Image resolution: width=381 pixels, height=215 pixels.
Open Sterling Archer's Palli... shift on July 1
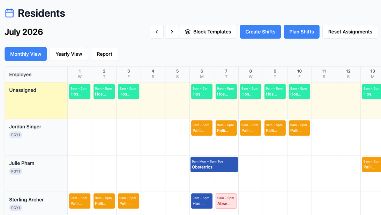pyautogui.click(x=80, y=201)
